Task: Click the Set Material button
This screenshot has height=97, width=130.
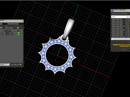Action: pyautogui.click(x=15, y=65)
